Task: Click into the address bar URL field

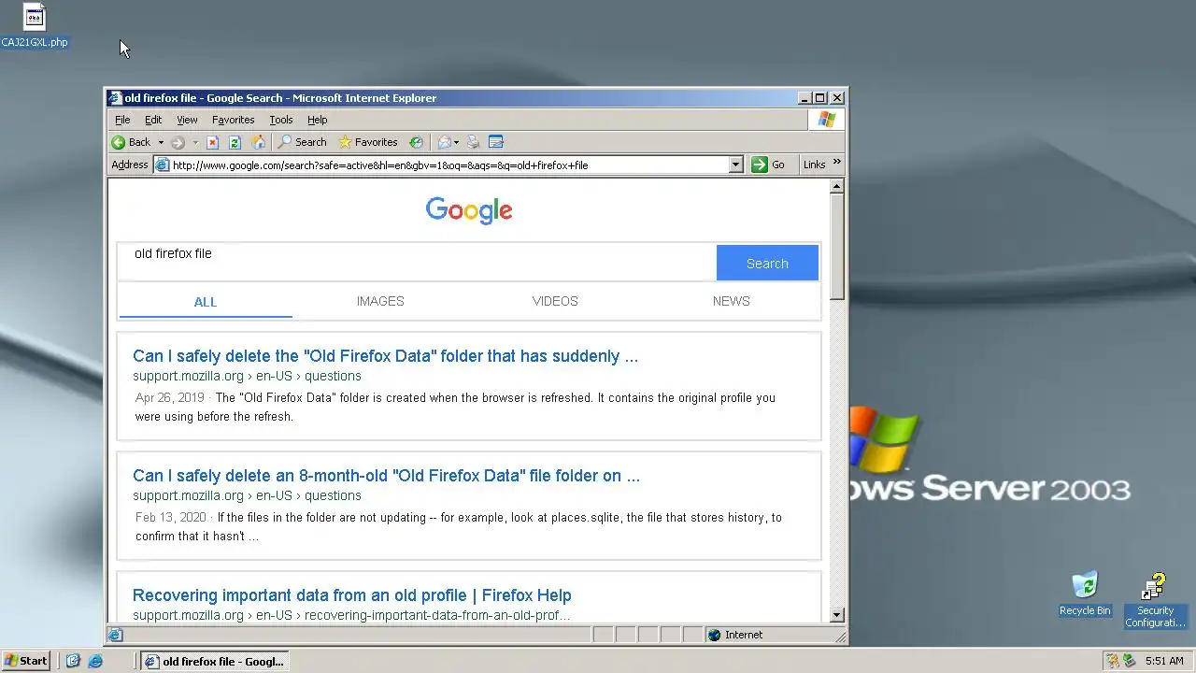Action: coord(448,165)
